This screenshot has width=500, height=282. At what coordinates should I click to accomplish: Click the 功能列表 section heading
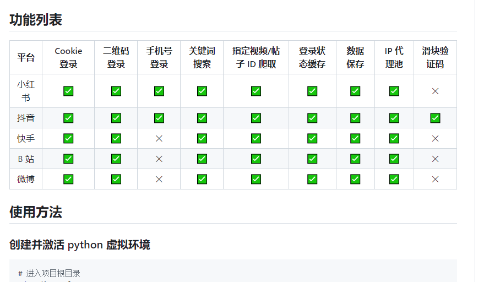point(36,20)
